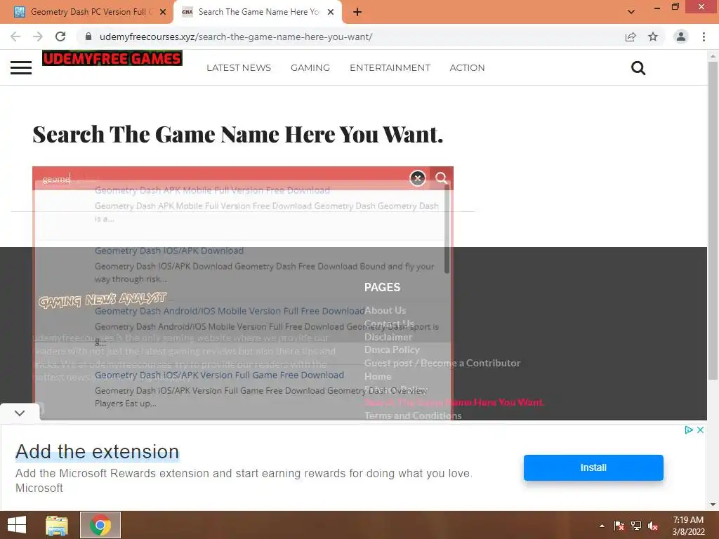Screen dimensions: 719x539
Task: Go forward in browser history
Action: 38,36
